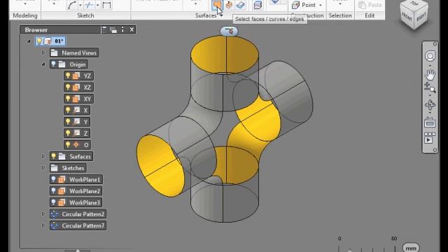Click the boxed surface tool icon in Surfaces
This screenshot has width=448, height=252.
[x=258, y=5]
